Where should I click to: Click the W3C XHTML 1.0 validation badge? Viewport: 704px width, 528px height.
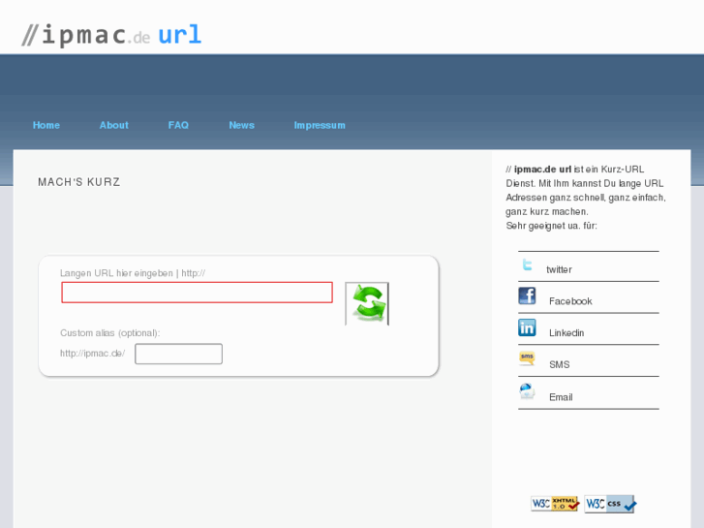tap(555, 504)
